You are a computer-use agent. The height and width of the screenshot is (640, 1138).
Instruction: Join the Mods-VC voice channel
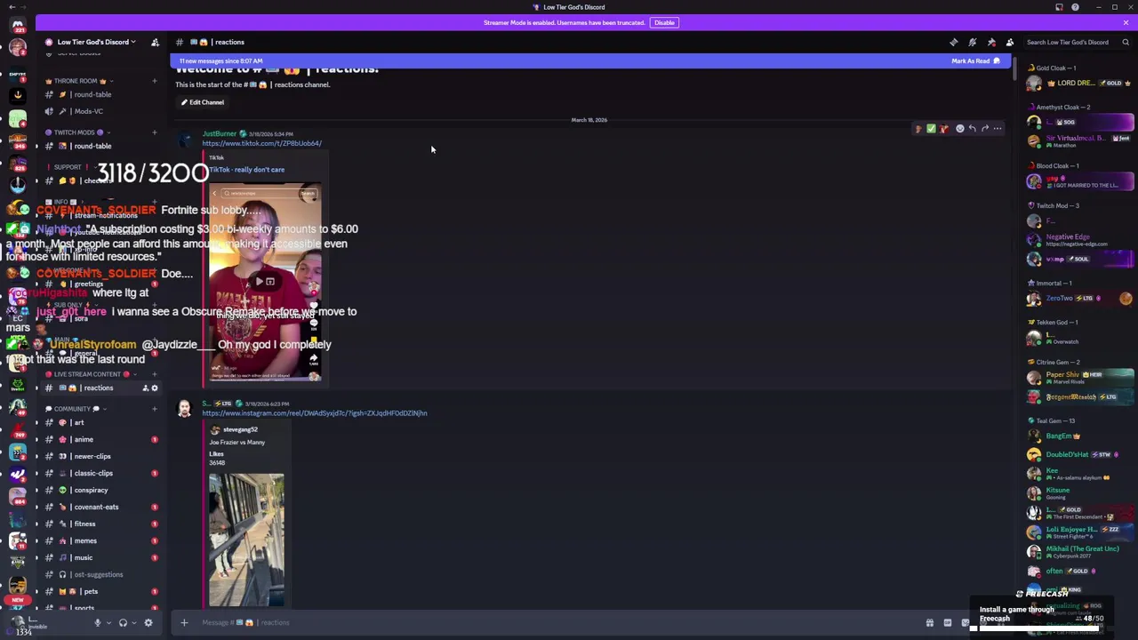(x=100, y=111)
